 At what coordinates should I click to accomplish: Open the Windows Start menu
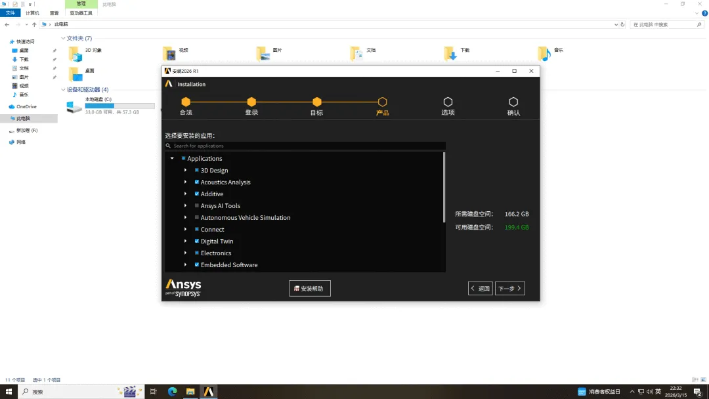(x=9, y=391)
